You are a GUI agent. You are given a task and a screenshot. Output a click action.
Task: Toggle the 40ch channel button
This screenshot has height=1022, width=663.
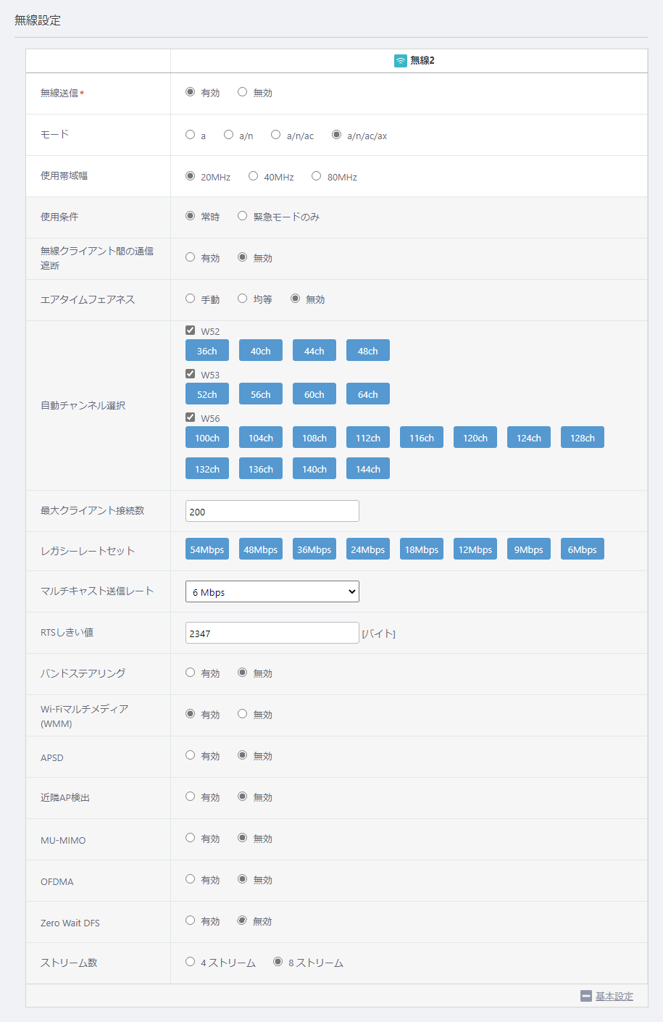(x=261, y=351)
